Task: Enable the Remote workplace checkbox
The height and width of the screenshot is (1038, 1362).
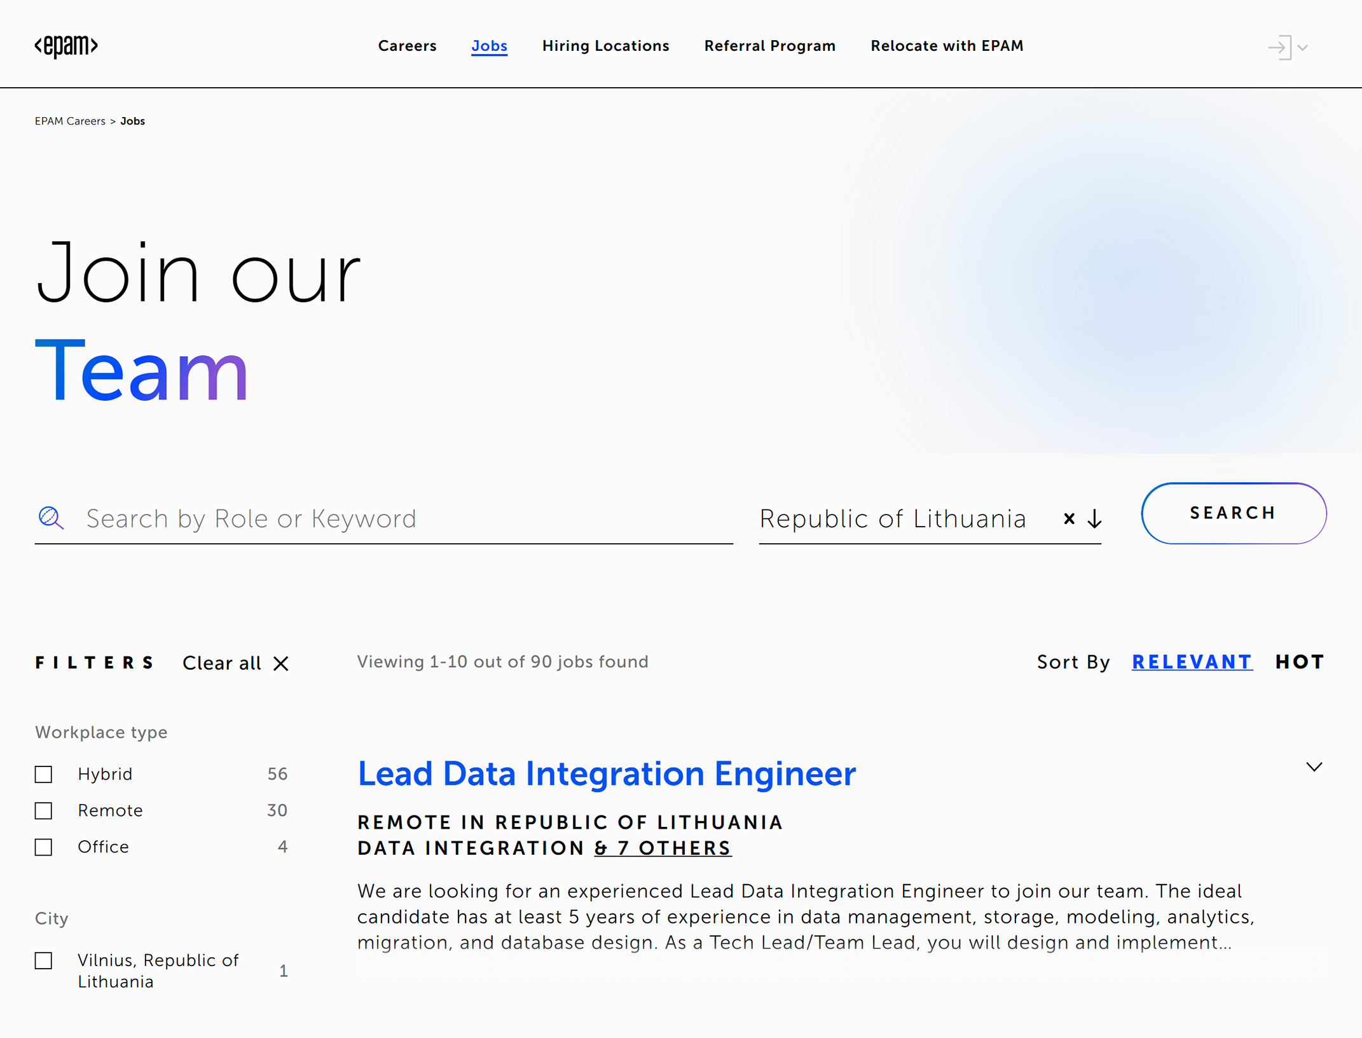Action: [44, 811]
